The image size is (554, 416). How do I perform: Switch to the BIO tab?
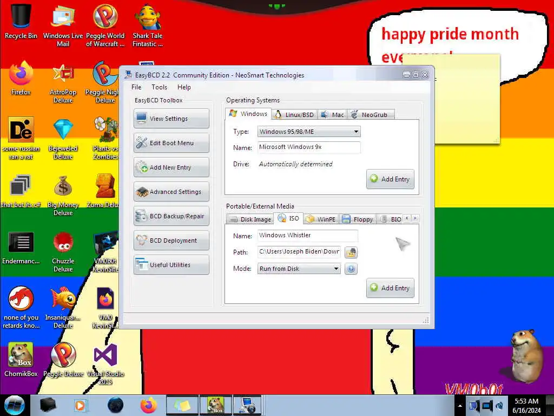pyautogui.click(x=391, y=219)
